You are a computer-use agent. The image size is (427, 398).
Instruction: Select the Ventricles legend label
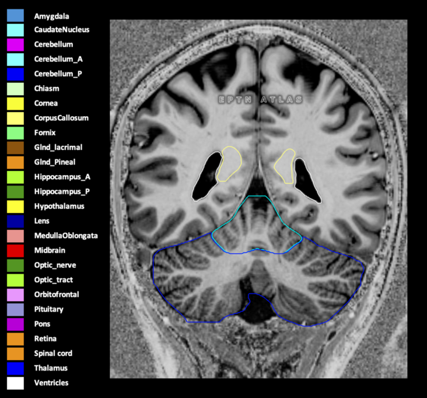tap(51, 383)
